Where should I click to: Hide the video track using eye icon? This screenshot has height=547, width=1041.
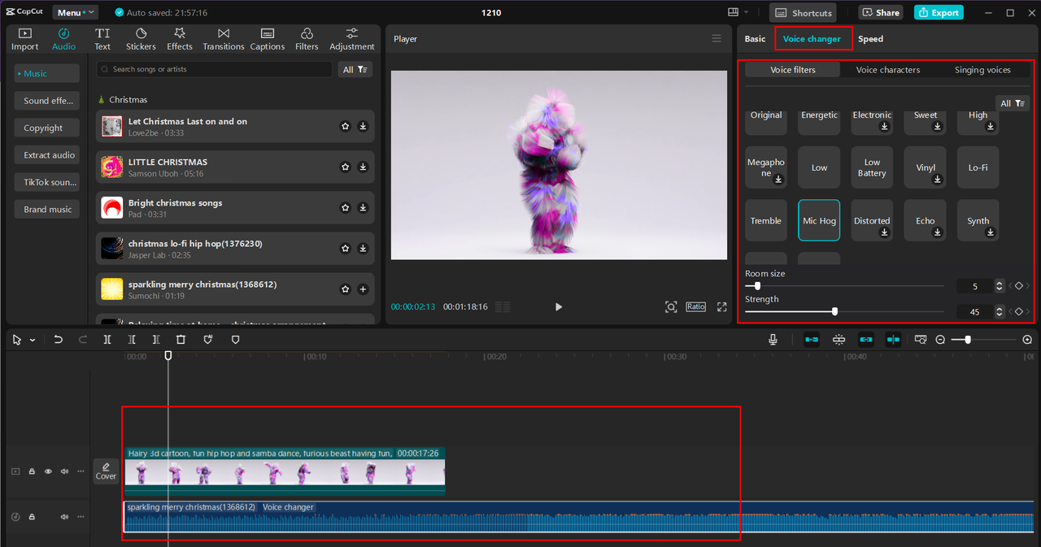click(x=48, y=471)
